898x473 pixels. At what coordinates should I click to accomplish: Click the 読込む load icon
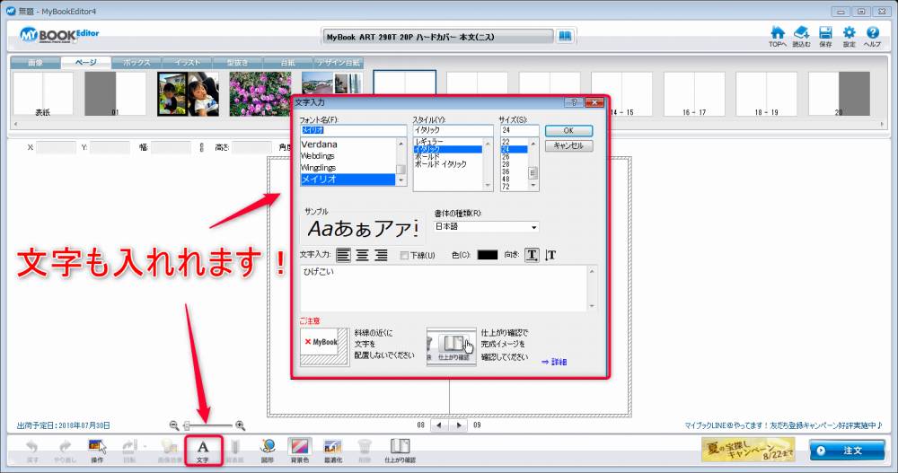(x=801, y=36)
